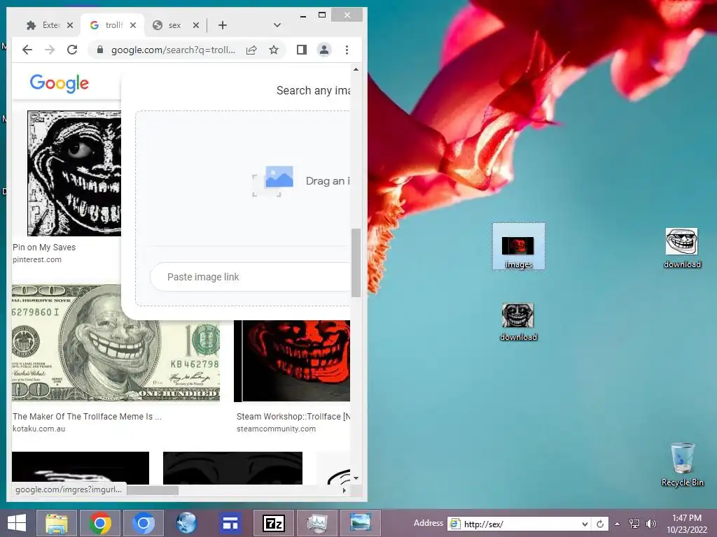Image resolution: width=717 pixels, height=537 pixels.
Task: Click the scroll up arrow
Action: click(x=356, y=69)
